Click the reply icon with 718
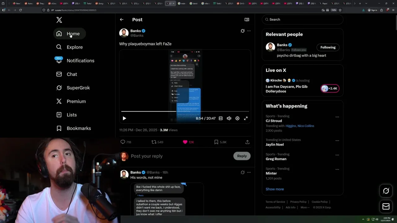397x223 pixels. click(126, 142)
